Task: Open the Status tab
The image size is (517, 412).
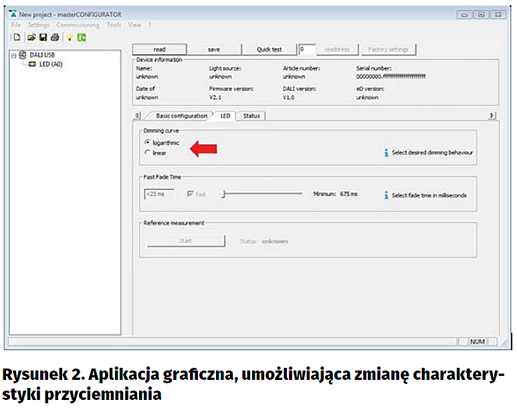Action: [251, 116]
